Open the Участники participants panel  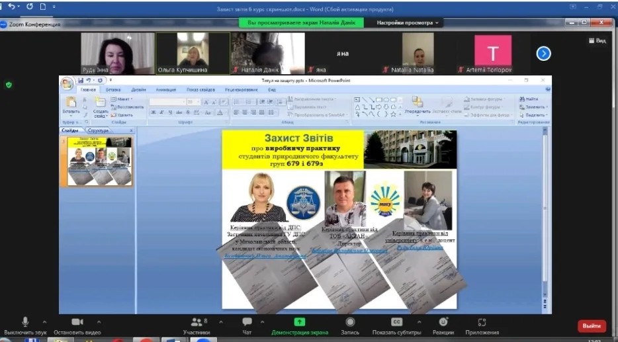click(196, 323)
